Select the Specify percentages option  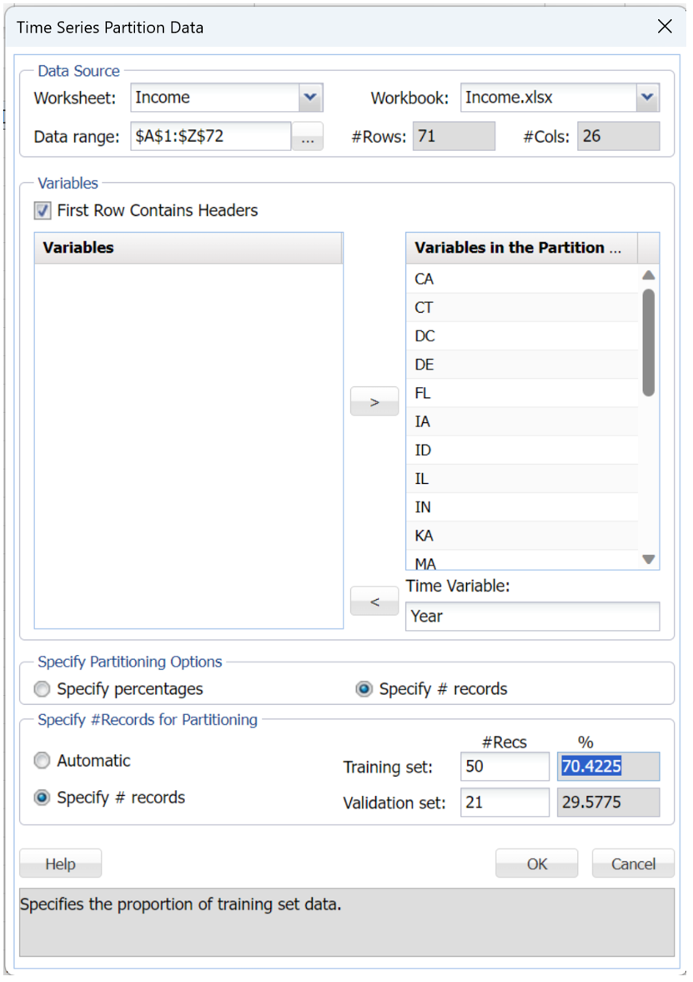pos(42,689)
